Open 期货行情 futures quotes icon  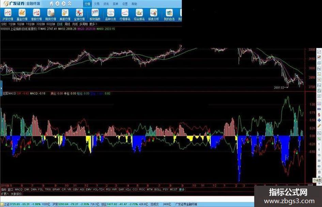(51, 15)
